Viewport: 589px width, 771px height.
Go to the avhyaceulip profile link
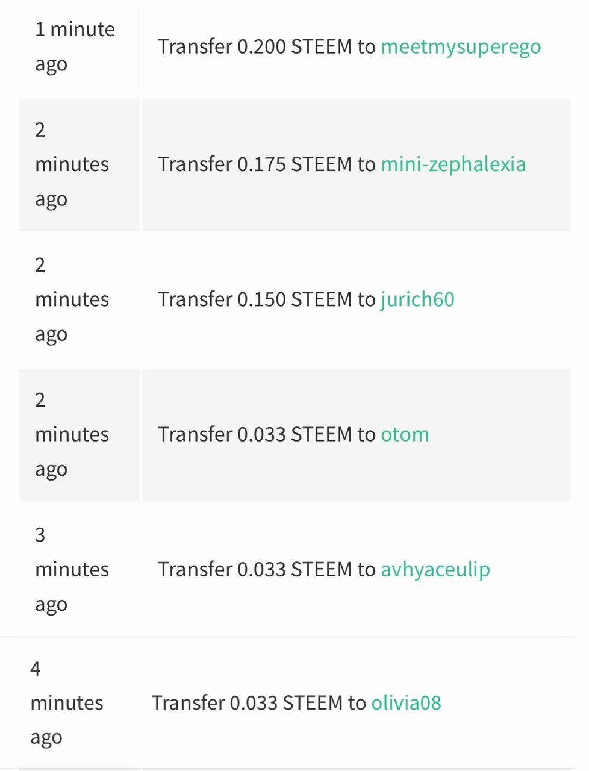coord(435,570)
